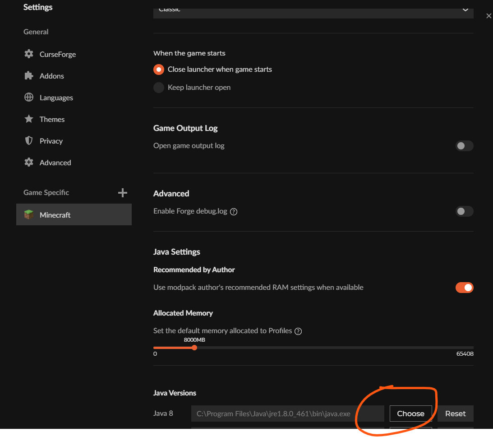Click help icon next to Forge debug.log
The height and width of the screenshot is (437, 493).
pos(234,212)
